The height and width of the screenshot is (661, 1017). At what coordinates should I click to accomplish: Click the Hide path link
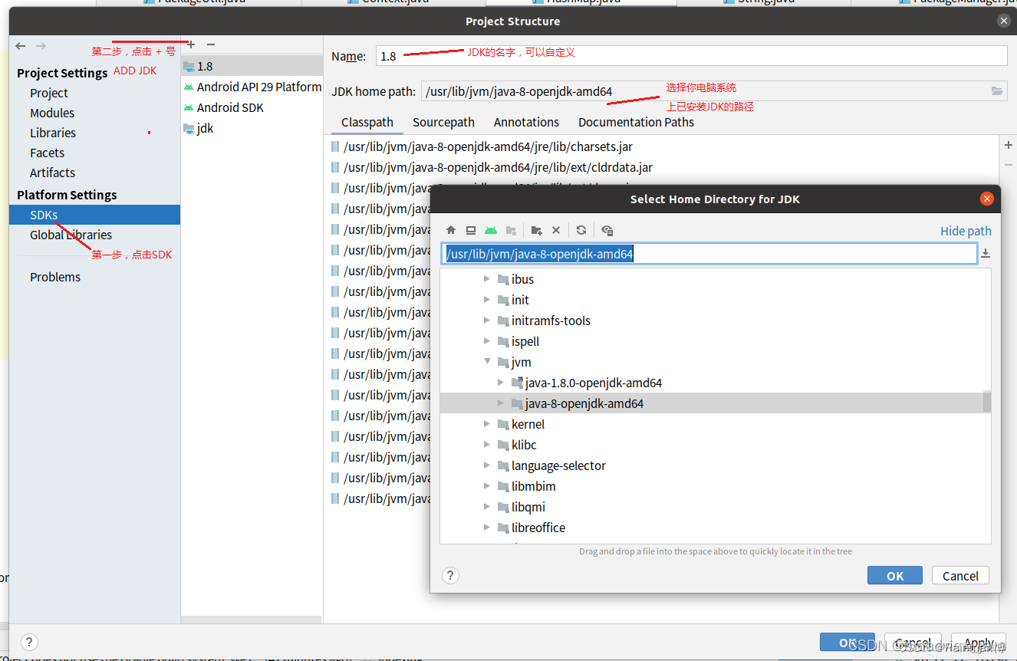tap(966, 231)
